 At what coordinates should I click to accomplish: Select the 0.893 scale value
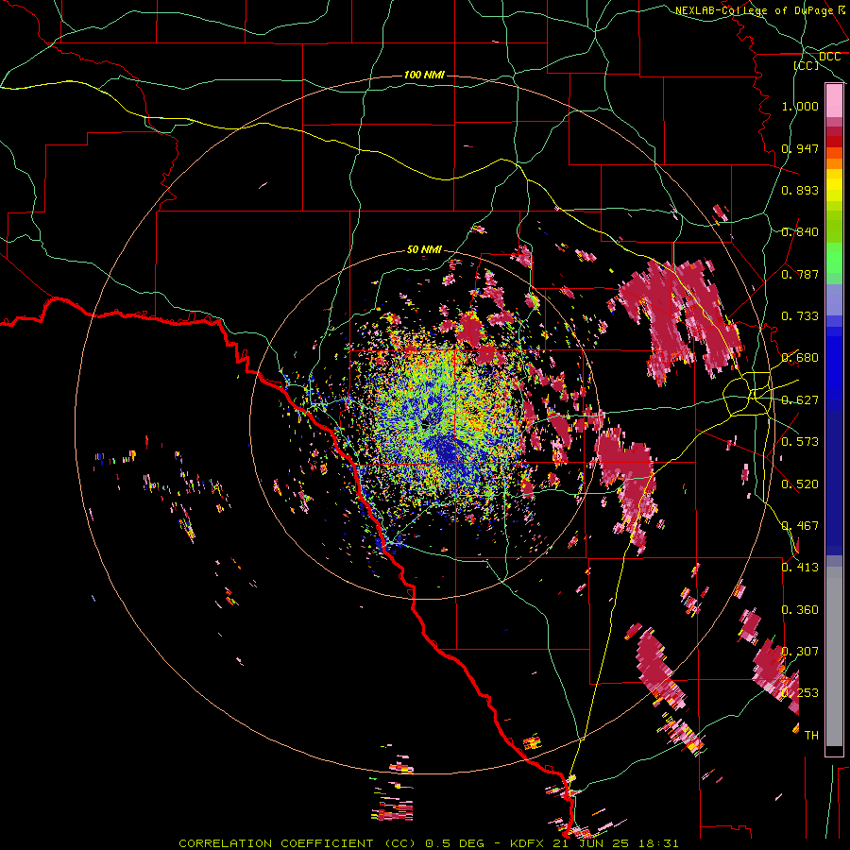click(800, 190)
